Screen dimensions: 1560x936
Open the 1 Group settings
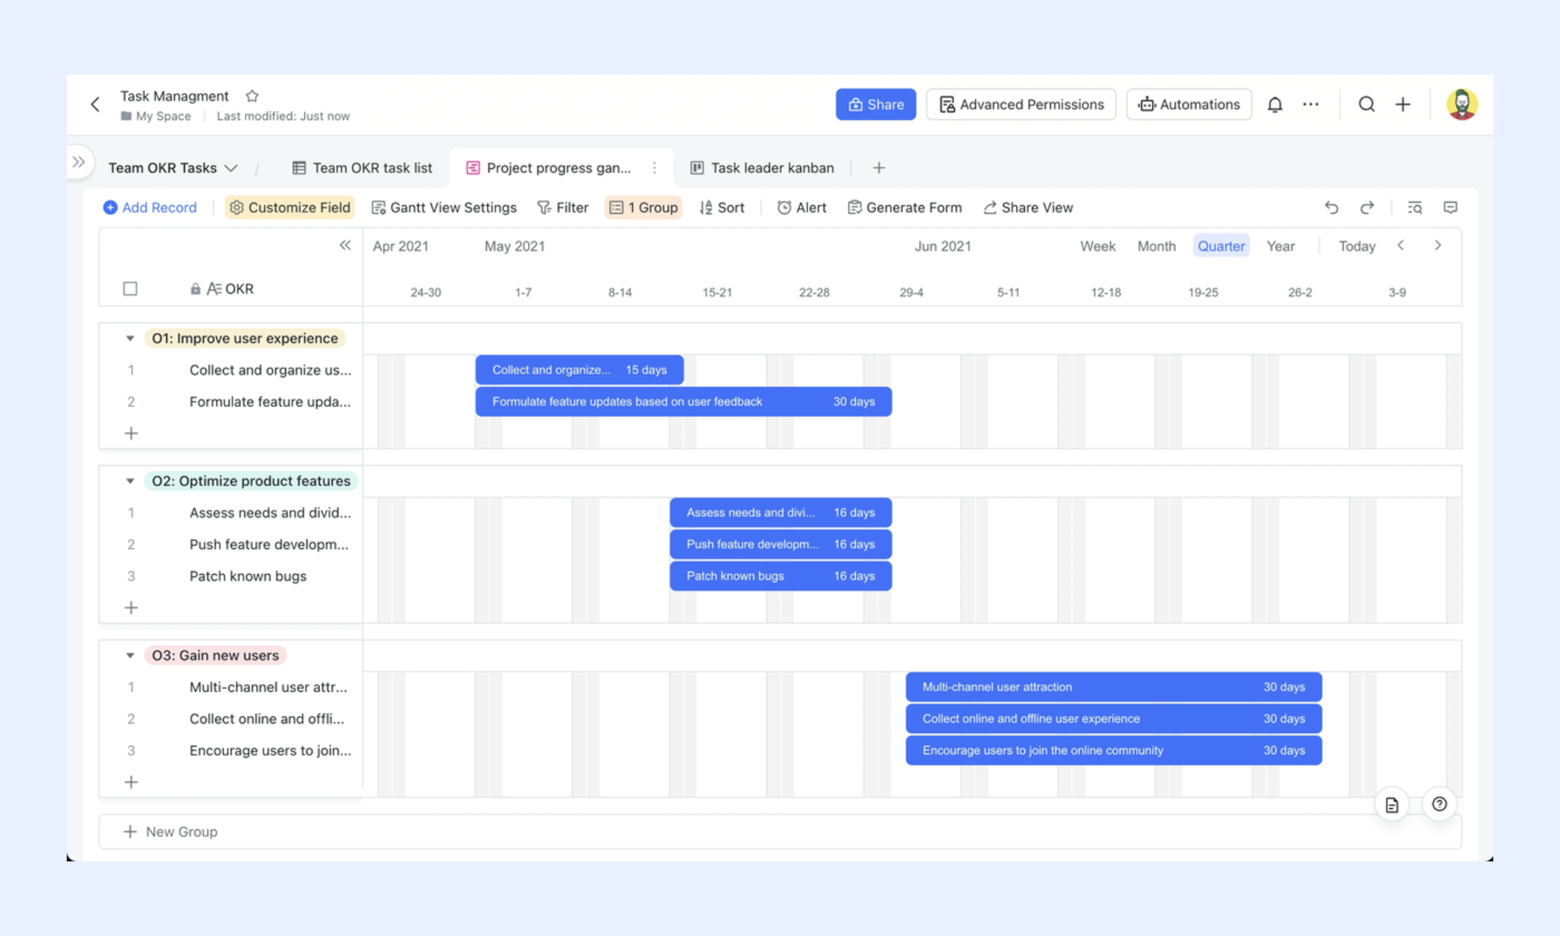pos(643,207)
